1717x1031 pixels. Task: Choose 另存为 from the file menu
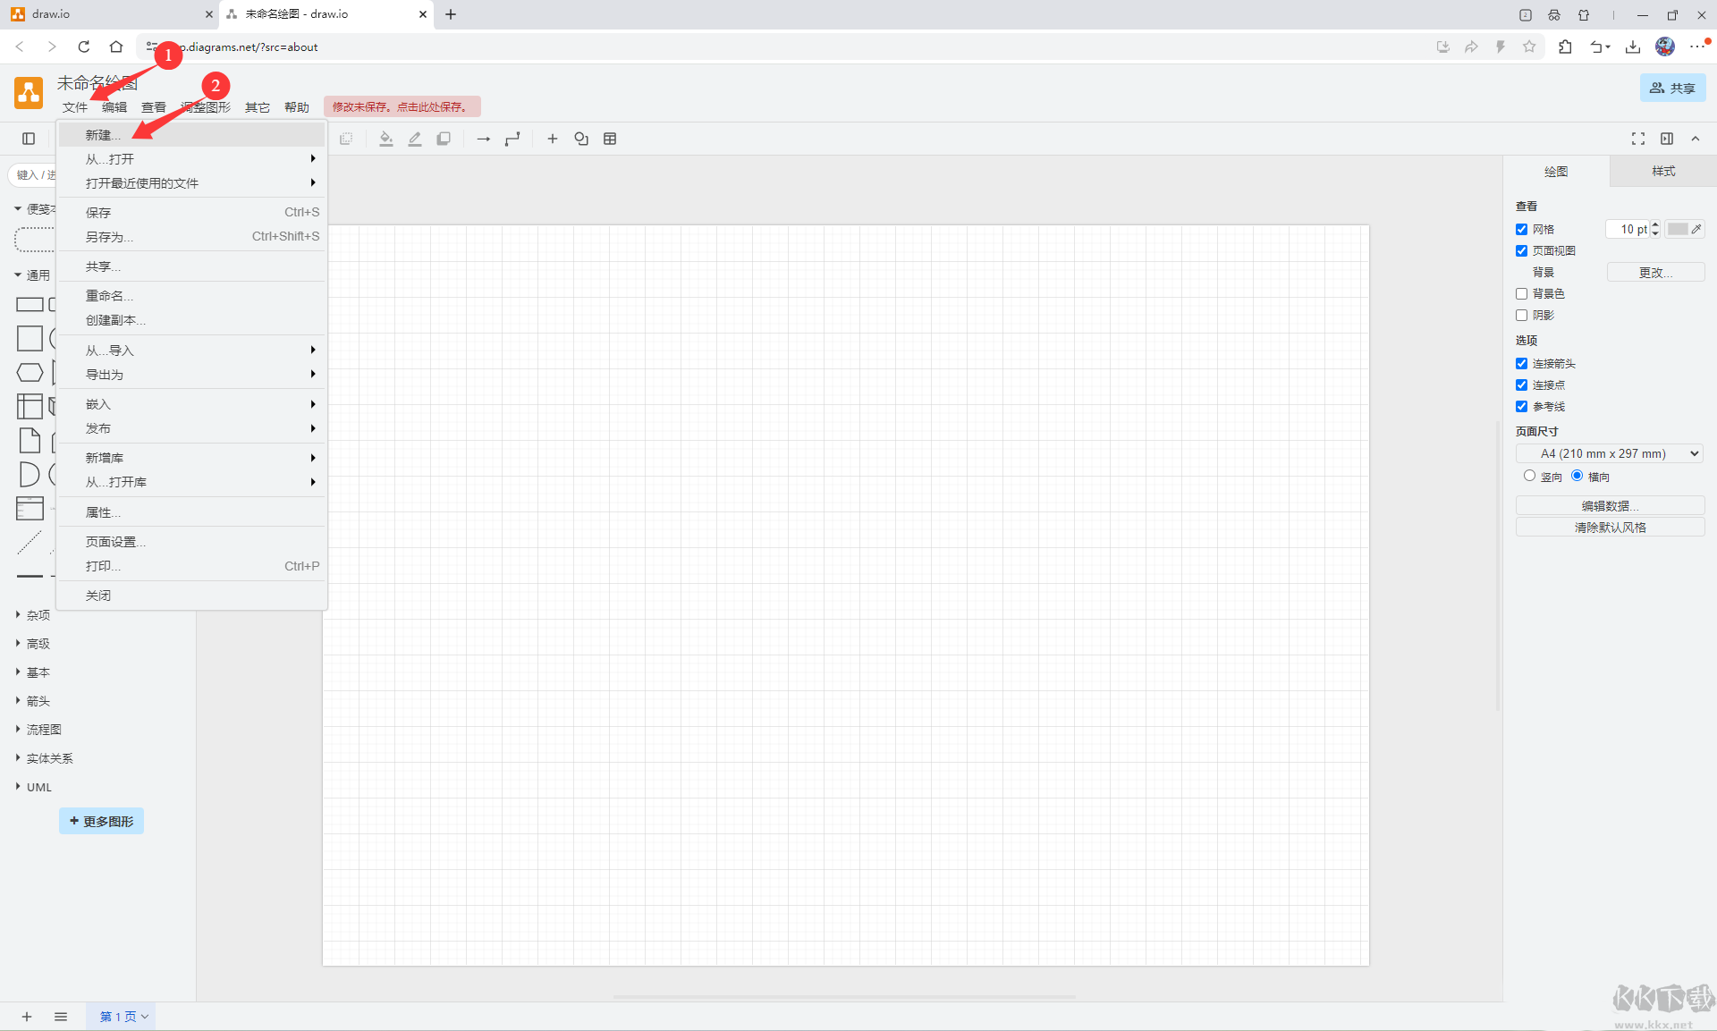pos(108,236)
